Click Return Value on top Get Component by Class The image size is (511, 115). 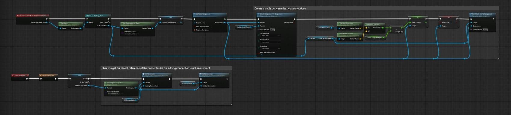click(x=152, y=28)
